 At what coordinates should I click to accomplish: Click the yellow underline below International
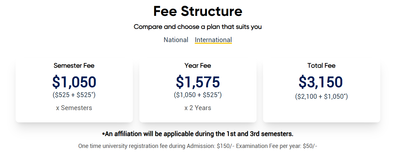(213, 44)
